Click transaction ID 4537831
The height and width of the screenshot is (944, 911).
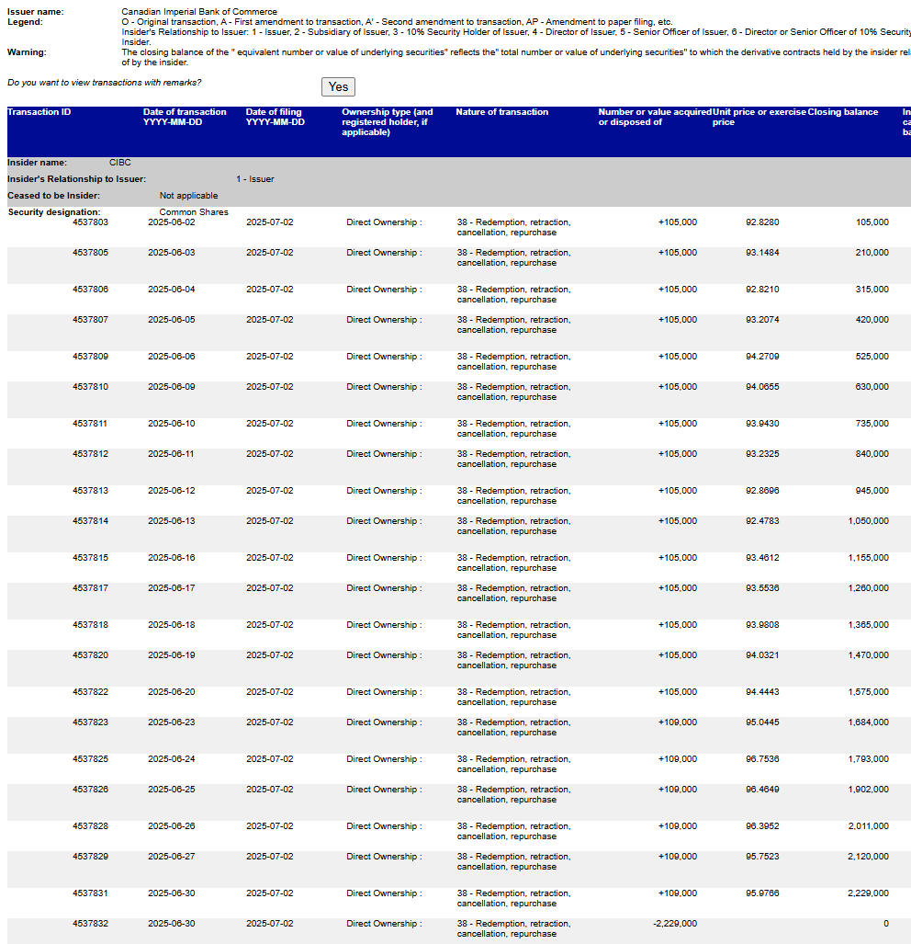pos(90,893)
